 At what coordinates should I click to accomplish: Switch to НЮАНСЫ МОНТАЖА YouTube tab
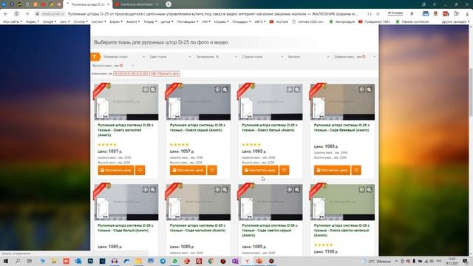(x=137, y=4)
